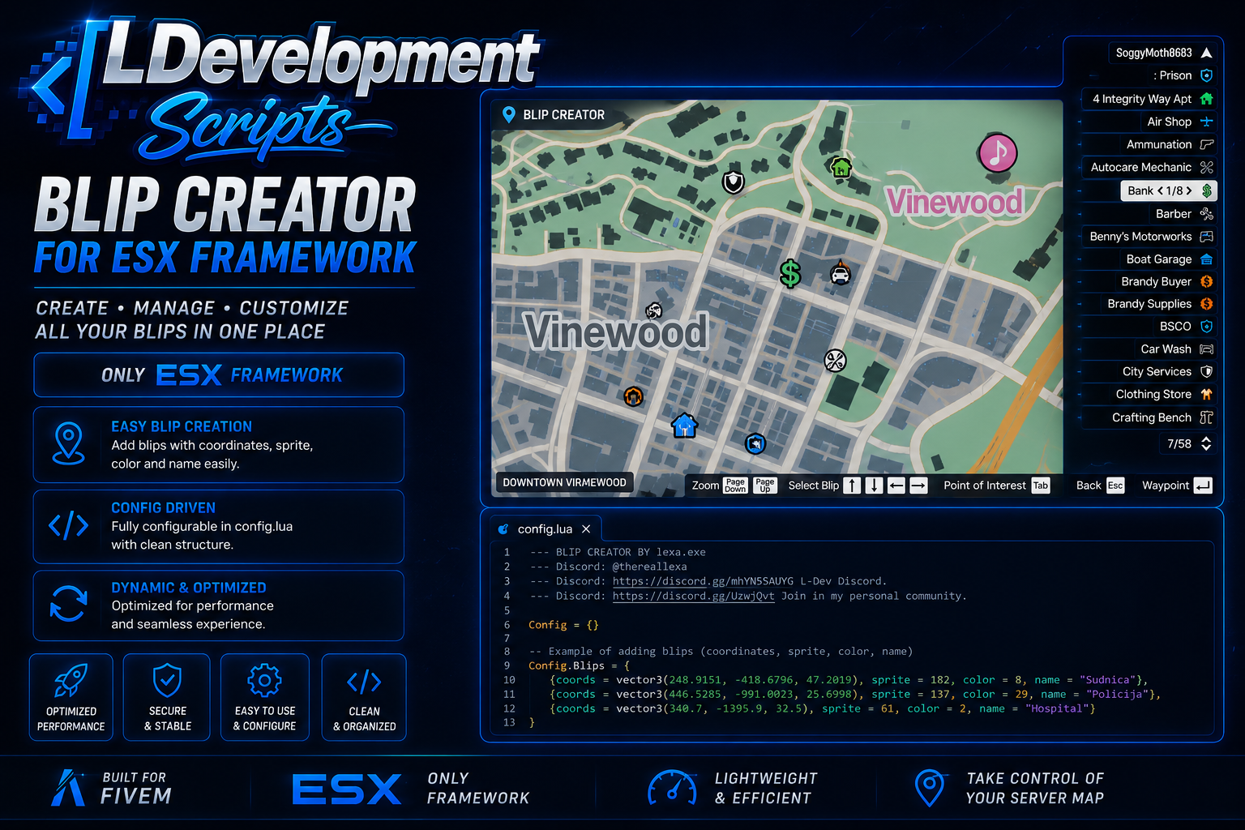Image resolution: width=1245 pixels, height=830 pixels.
Task: Click the pink music note blip on map
Action: pyautogui.click(x=998, y=152)
